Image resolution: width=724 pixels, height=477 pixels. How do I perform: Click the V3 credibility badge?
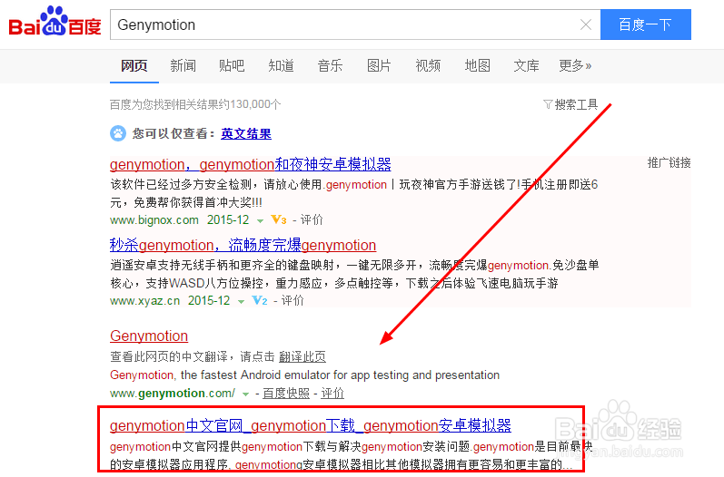pos(278,220)
